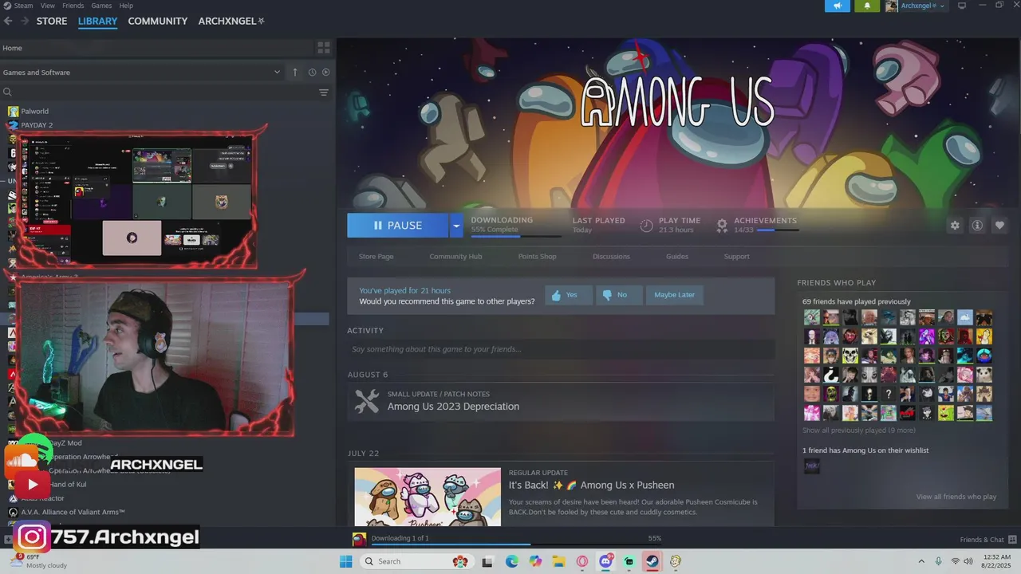Open the ACHIEVEMENTS trophy icon

[722, 226]
